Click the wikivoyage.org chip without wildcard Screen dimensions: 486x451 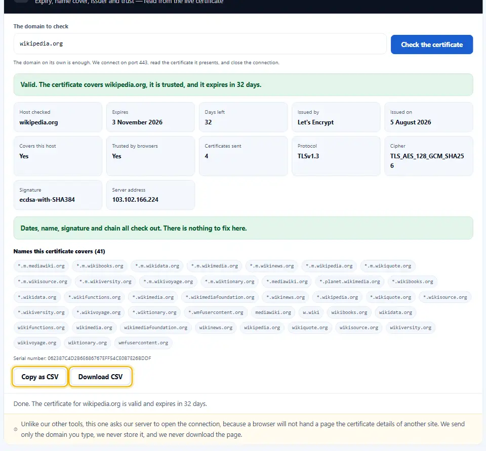(37, 343)
